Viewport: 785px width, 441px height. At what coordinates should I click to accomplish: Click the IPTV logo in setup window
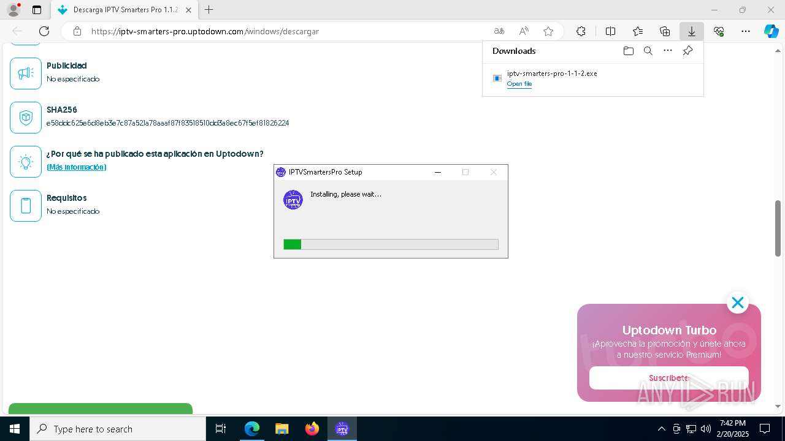[293, 200]
